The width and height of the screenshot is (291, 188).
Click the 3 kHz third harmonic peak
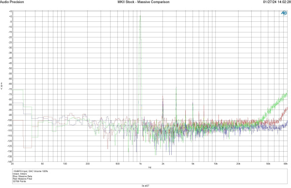point(177,88)
